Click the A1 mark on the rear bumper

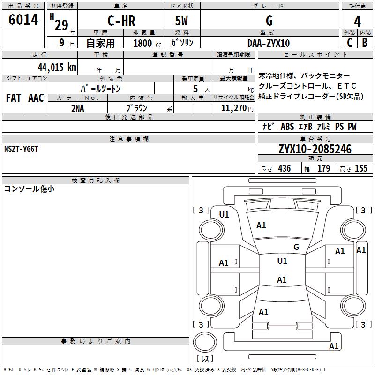(x=334, y=346)
